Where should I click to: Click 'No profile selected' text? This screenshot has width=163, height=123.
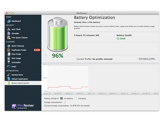point(102,59)
